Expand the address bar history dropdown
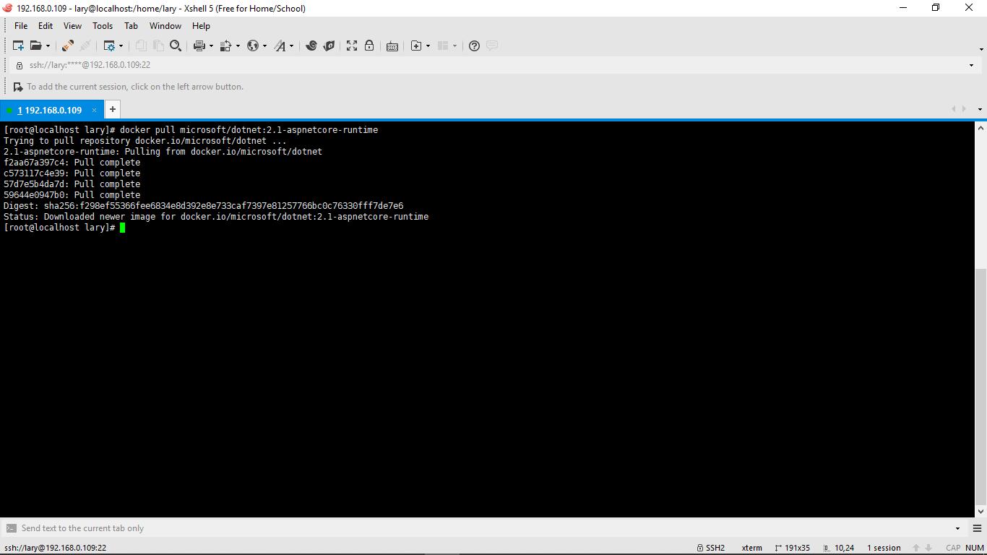The height and width of the screenshot is (555, 987). (x=971, y=65)
